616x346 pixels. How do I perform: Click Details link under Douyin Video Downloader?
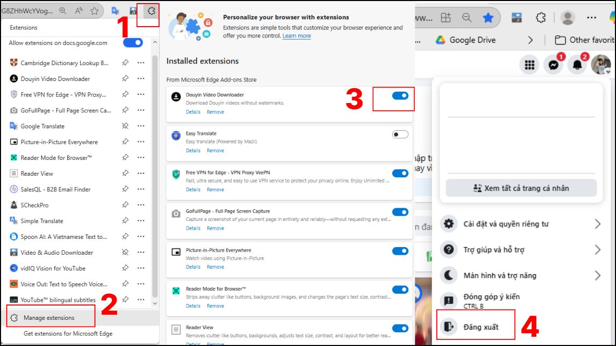[193, 112]
